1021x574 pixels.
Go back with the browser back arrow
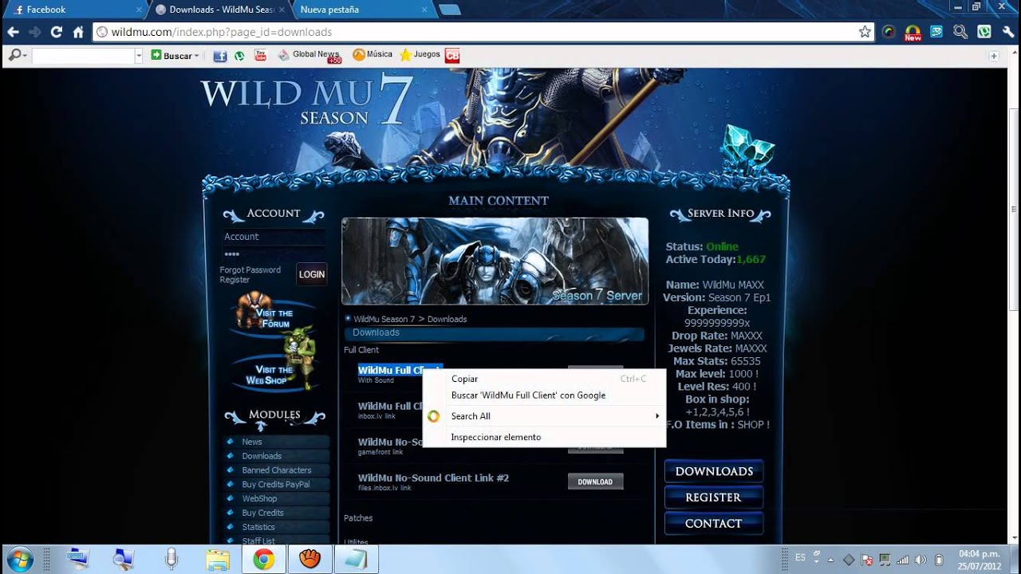click(13, 32)
